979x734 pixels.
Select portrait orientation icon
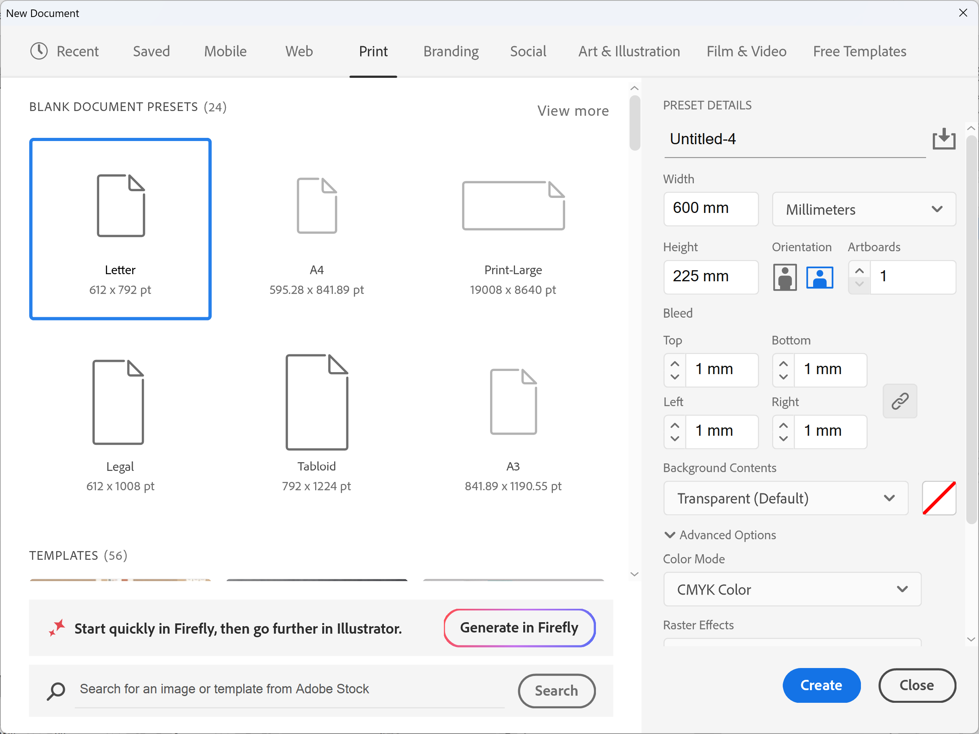point(785,277)
